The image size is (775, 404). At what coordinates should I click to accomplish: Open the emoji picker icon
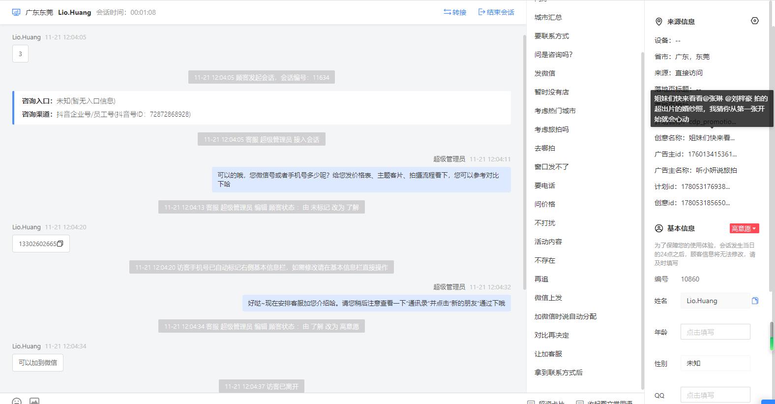click(17, 401)
